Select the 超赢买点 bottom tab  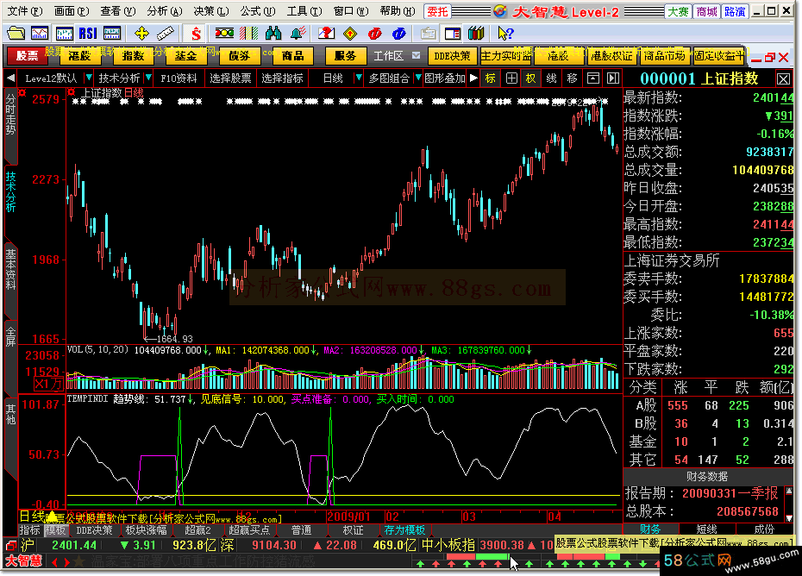pos(249,530)
